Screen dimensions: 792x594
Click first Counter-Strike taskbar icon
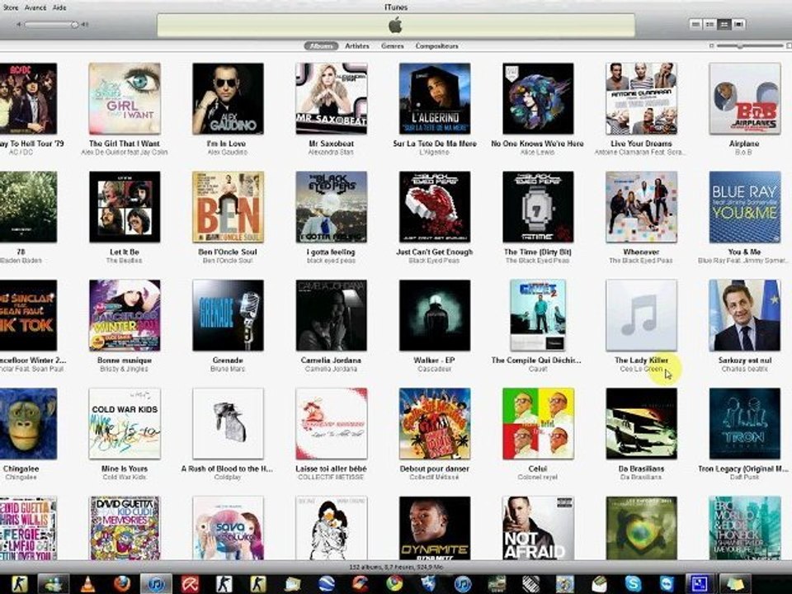(x=20, y=584)
